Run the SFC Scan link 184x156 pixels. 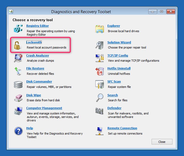point(114,81)
